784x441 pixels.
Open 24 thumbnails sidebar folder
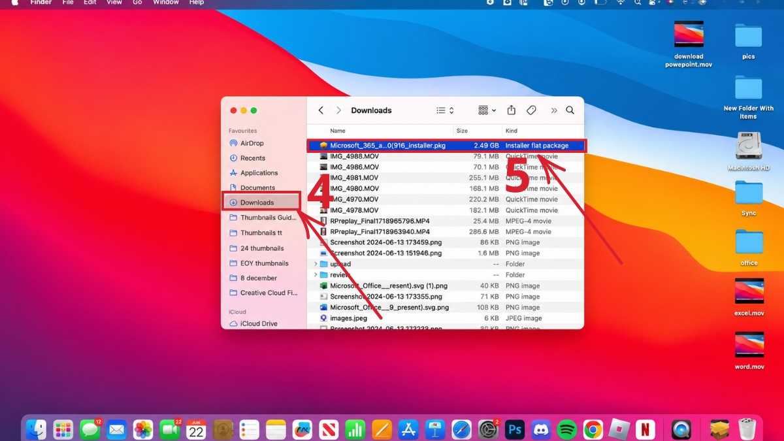pos(261,248)
